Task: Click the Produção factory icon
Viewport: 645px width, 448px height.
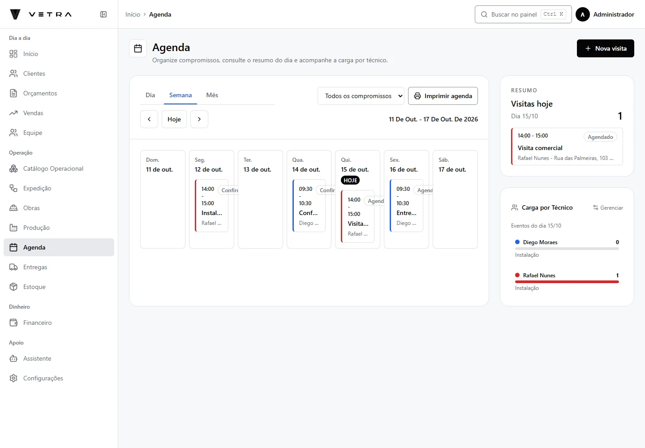Action: point(13,228)
